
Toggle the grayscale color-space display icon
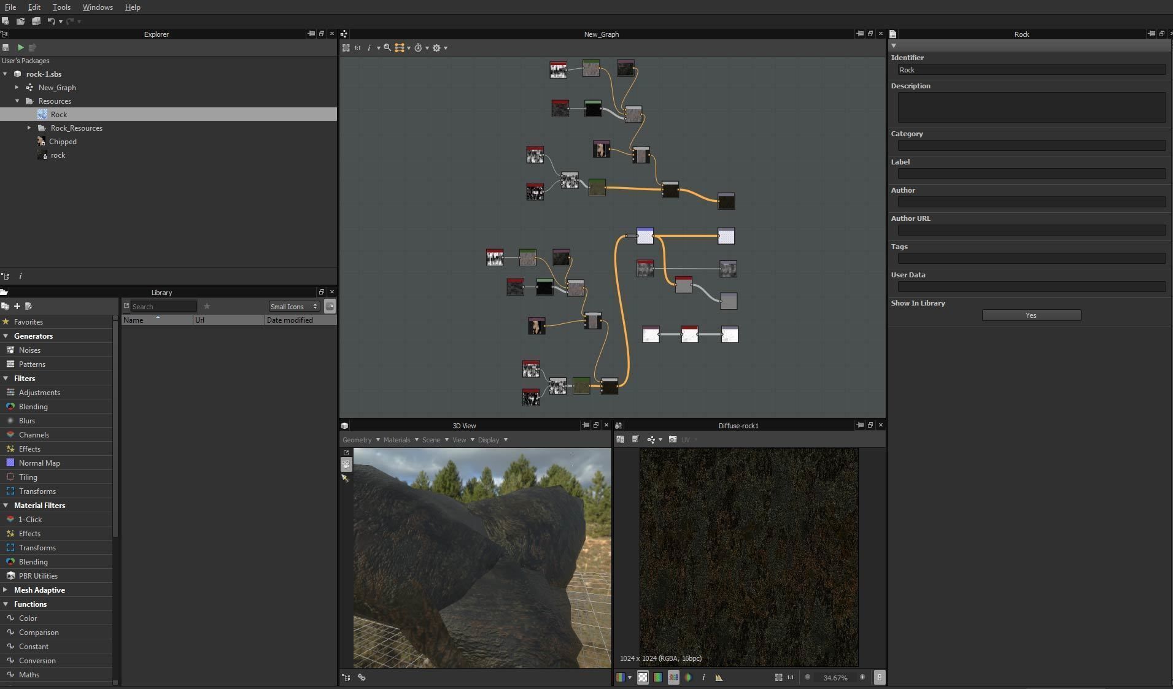[x=688, y=677]
